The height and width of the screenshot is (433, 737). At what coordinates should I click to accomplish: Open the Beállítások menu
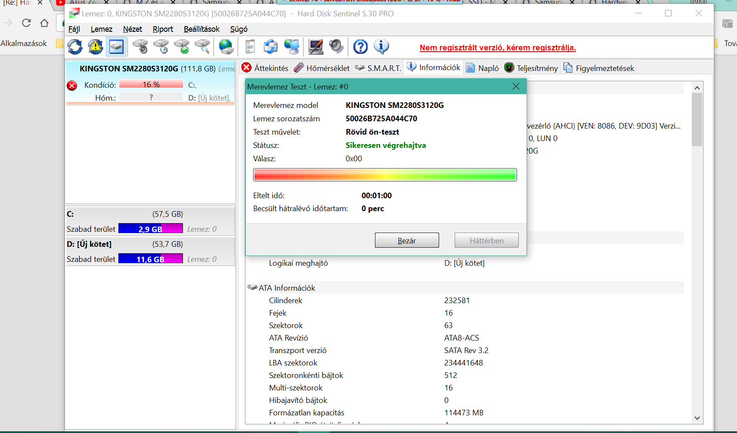pyautogui.click(x=201, y=29)
